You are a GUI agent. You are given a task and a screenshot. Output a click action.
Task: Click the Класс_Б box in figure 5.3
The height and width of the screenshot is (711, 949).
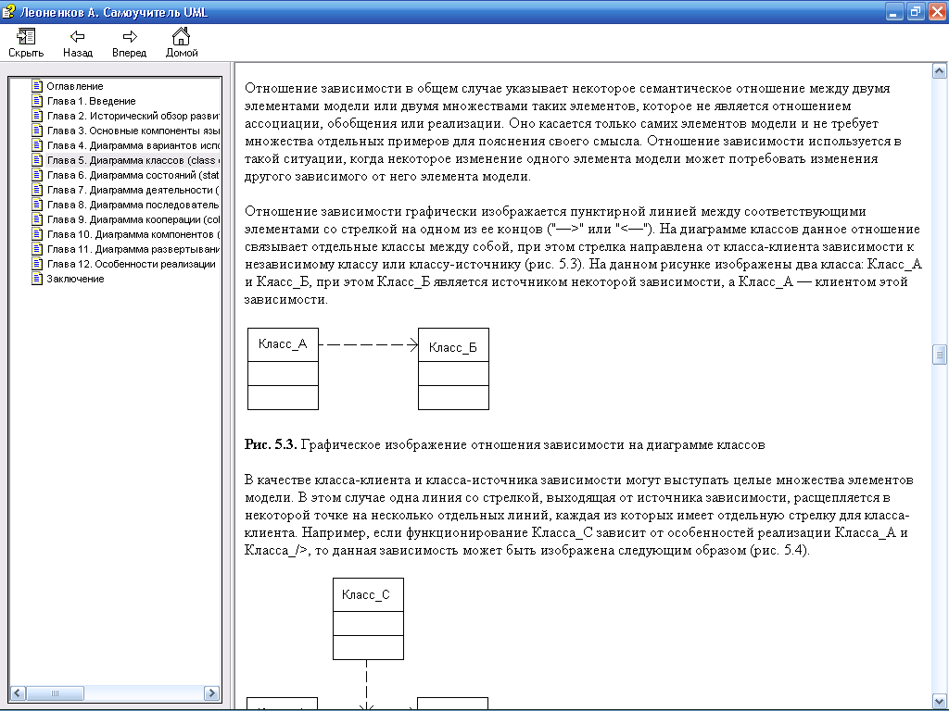coord(453,368)
